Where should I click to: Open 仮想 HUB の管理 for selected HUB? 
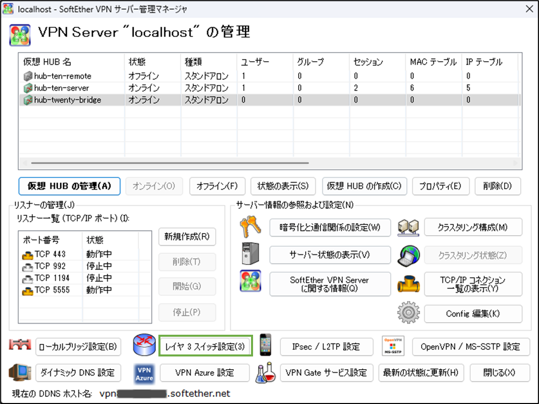(69, 186)
